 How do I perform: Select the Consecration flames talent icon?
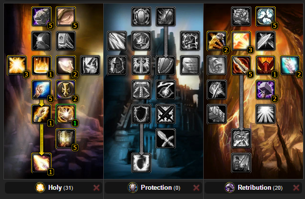click(x=41, y=65)
